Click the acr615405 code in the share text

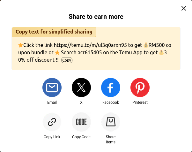(90, 53)
